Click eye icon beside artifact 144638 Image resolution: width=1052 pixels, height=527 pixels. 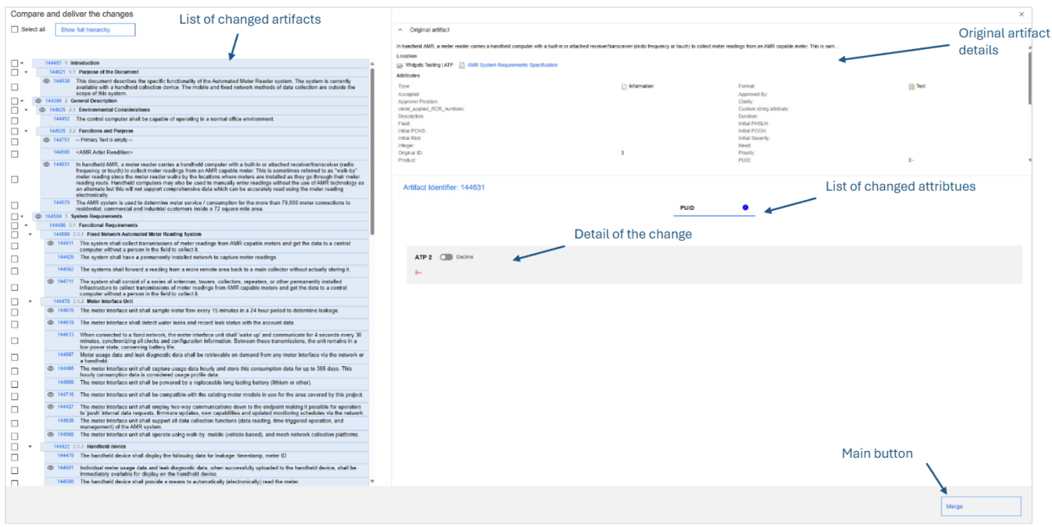47,81
